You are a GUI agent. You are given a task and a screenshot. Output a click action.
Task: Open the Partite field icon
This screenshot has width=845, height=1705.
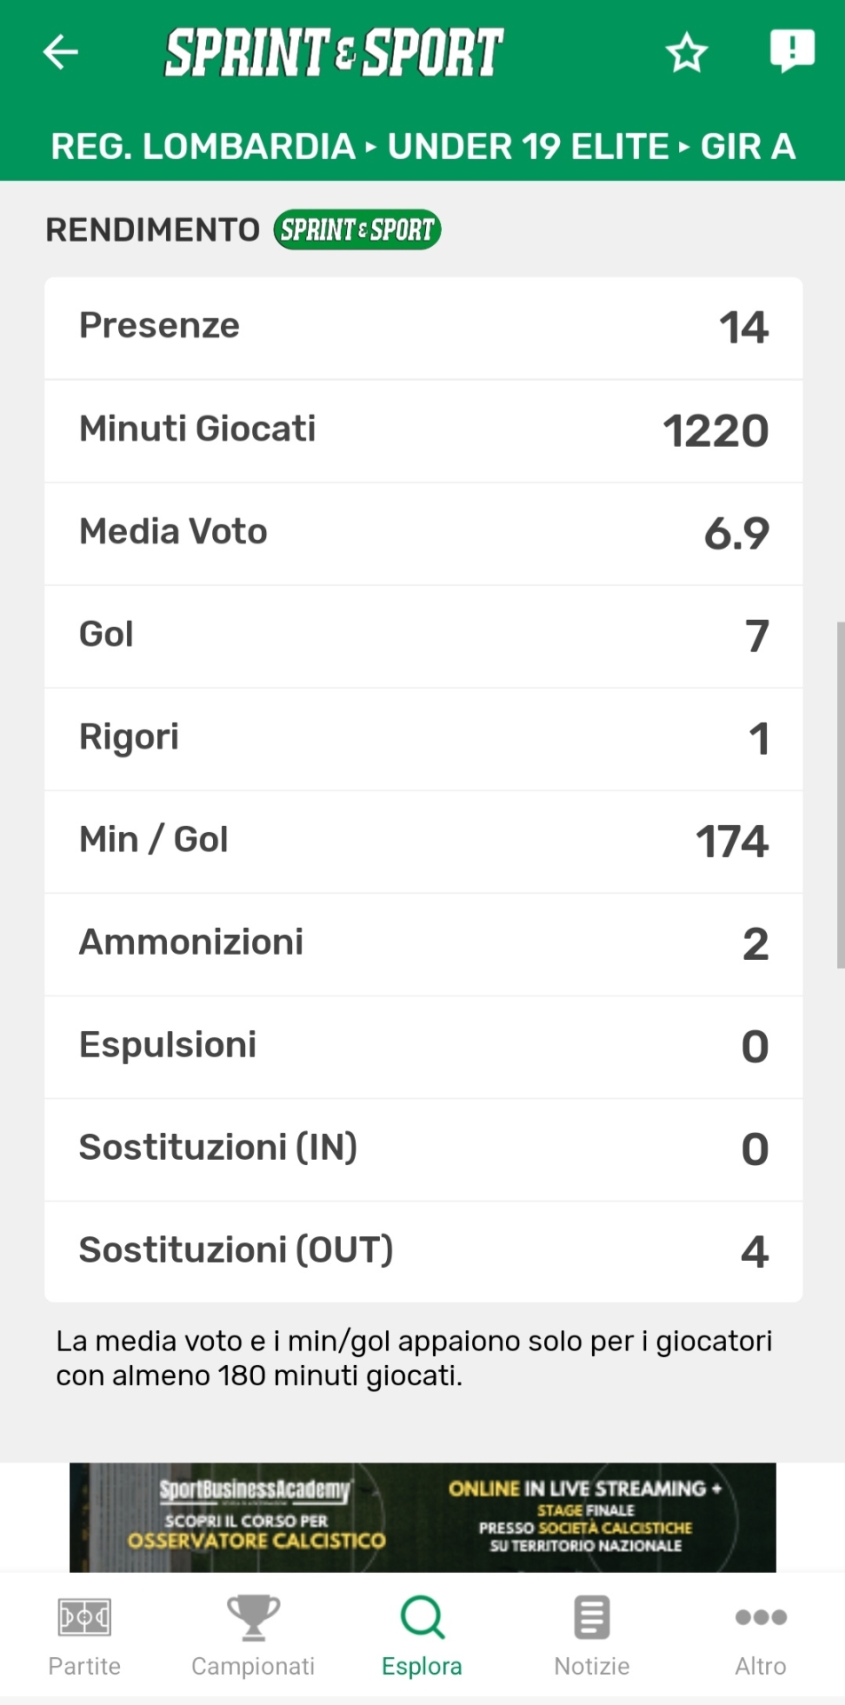pos(84,1618)
